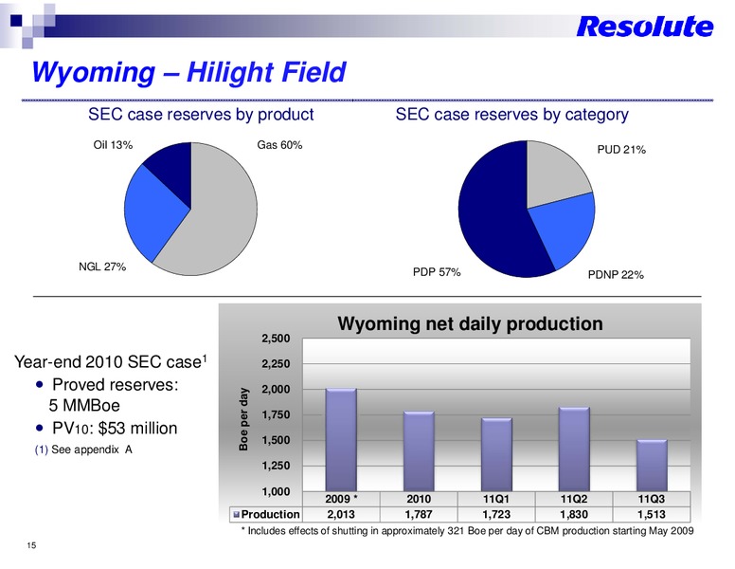Click the 11Q2 production bar
This screenshot has height=569, width=735.
click(x=574, y=450)
